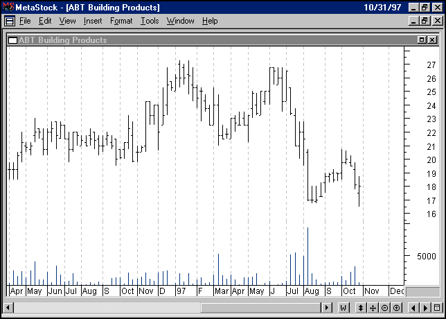The image size is (446, 319).
Task: Open the Format menu
Action: coord(121,21)
